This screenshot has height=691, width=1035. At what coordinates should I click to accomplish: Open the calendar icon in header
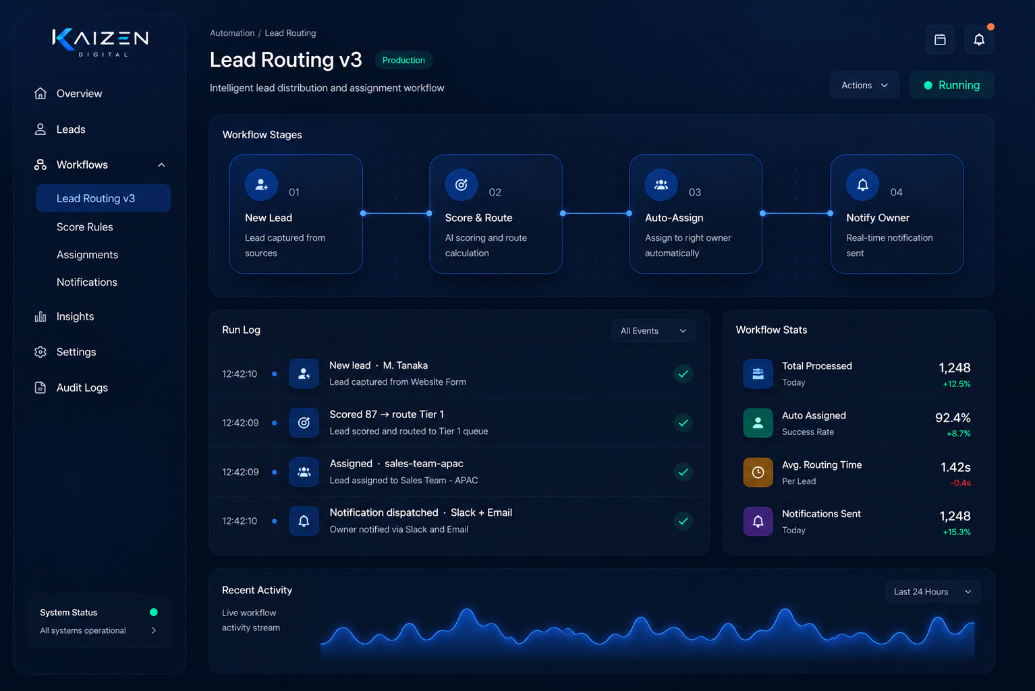[x=940, y=40]
